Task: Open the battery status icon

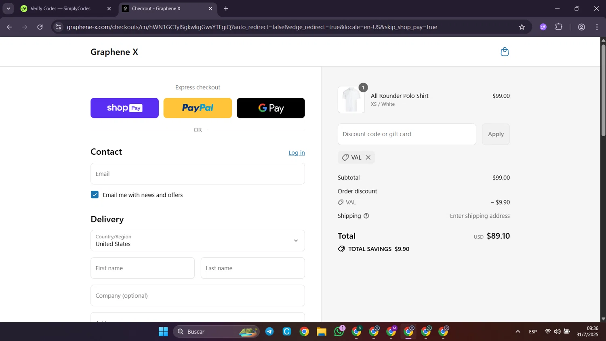Action: [567, 332]
